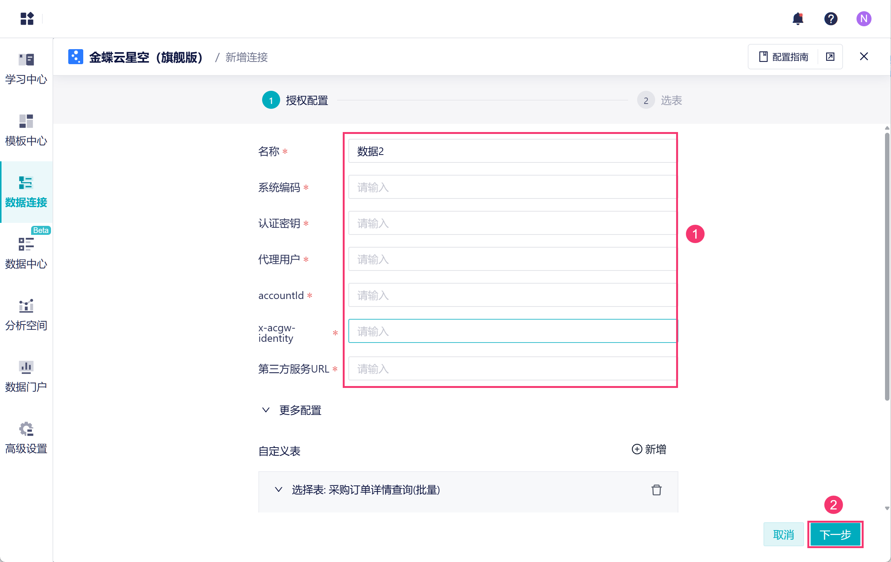Open the notification bell icon
The height and width of the screenshot is (562, 891).
798,19
